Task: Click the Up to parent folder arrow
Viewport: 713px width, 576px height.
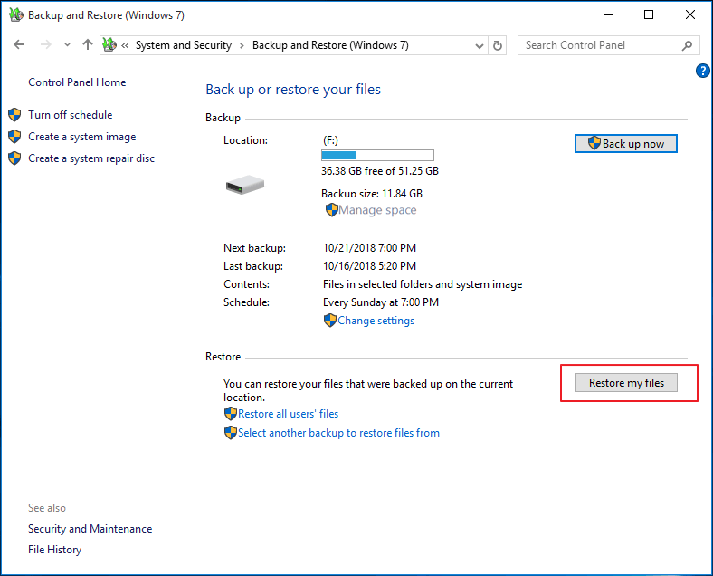Action: click(87, 45)
